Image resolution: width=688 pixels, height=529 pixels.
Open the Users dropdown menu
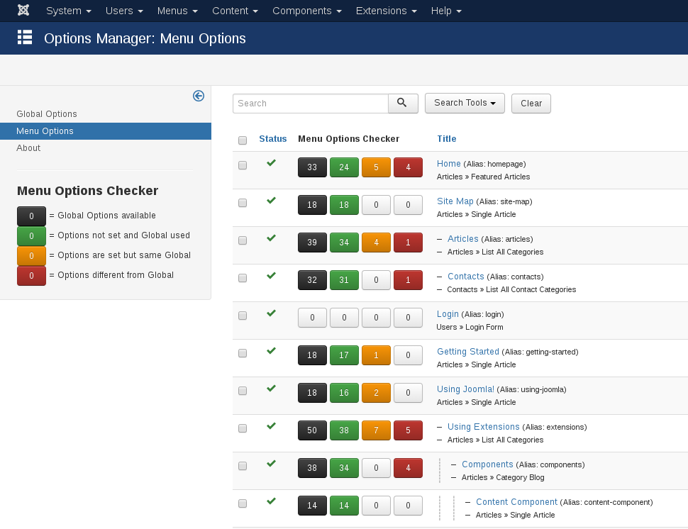point(123,10)
